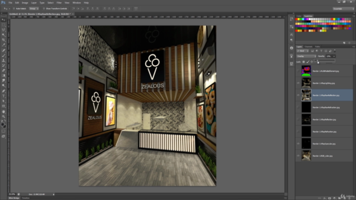
Task: Open the Auto-Select Group dropdown
Action: tap(34, 9)
